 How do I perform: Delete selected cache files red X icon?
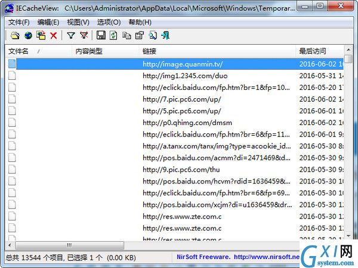(x=54, y=36)
